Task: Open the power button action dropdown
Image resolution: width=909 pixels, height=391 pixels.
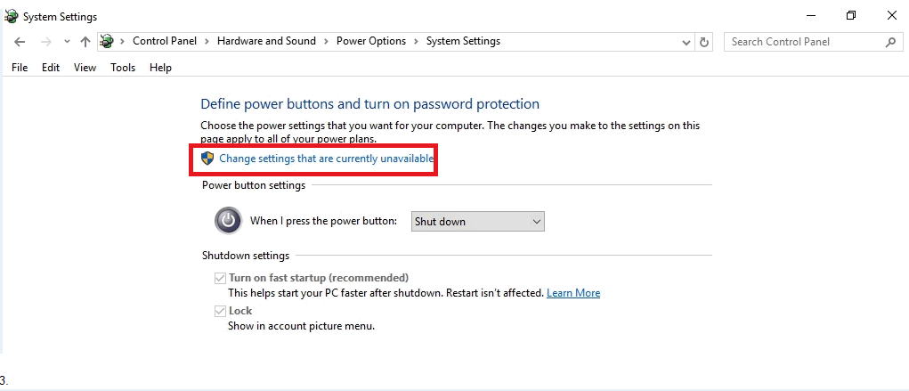Action: pos(478,221)
